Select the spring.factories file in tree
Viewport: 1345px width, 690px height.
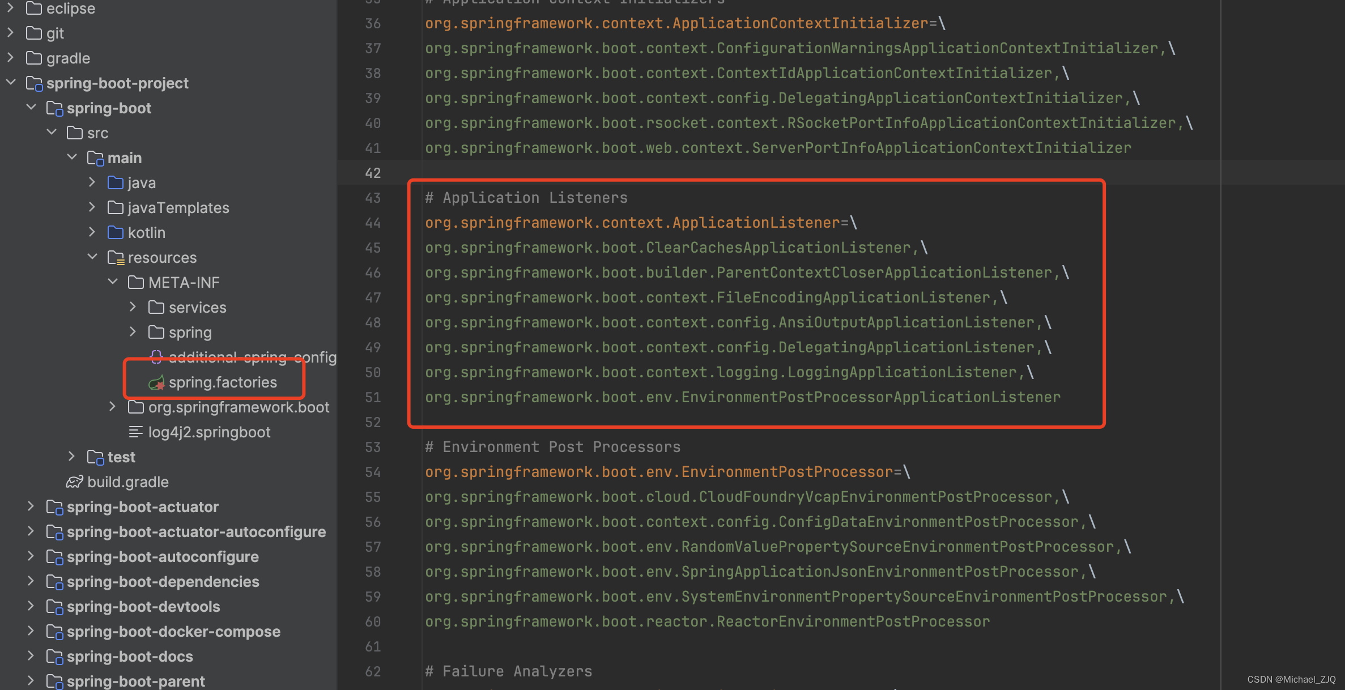click(223, 382)
